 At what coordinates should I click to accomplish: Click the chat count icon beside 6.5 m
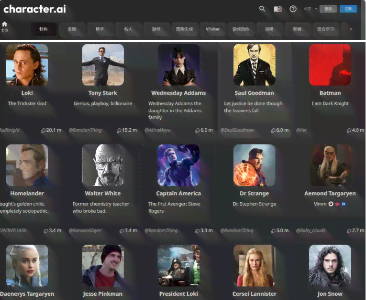tap(198, 131)
